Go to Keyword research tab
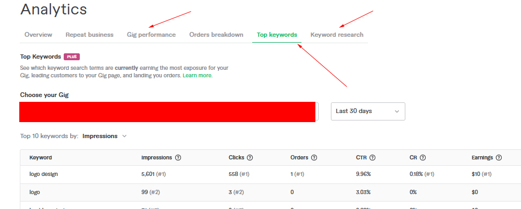 coord(337,35)
